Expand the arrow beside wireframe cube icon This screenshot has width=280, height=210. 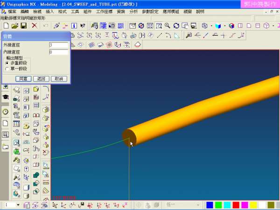pyautogui.click(x=211, y=26)
